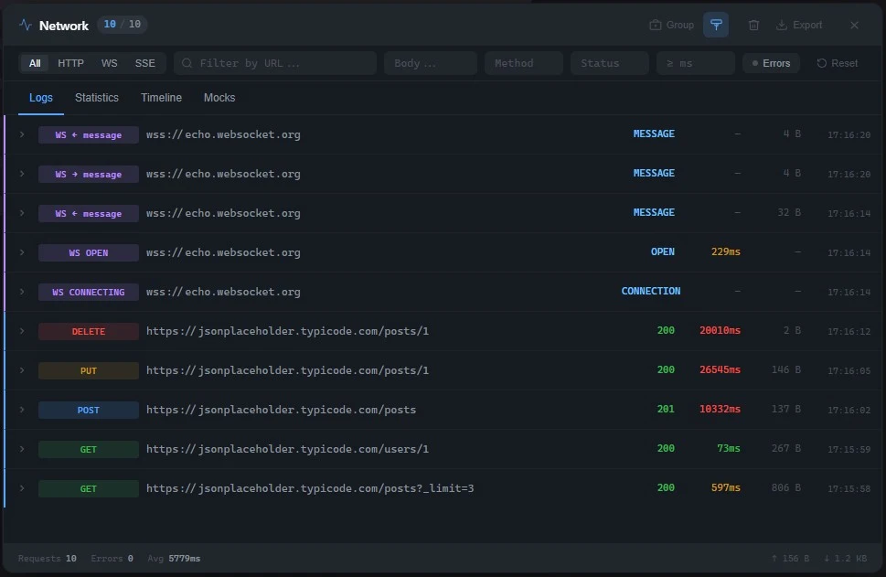The width and height of the screenshot is (886, 577).
Task: Expand the WS OPEN connection row
Action: [22, 252]
